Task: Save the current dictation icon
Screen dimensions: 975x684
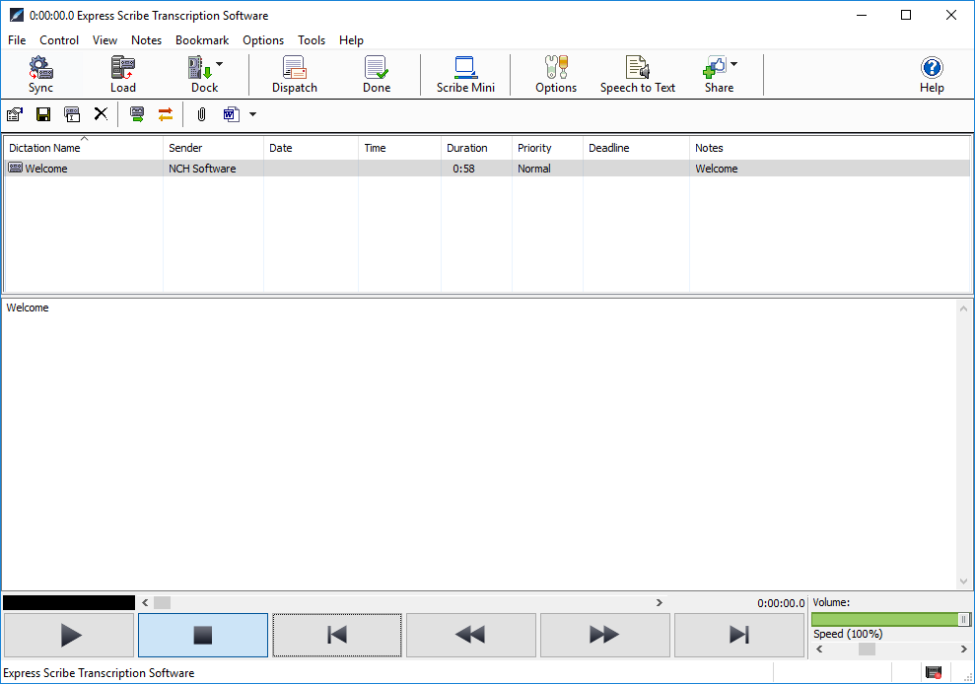Action: [x=43, y=114]
